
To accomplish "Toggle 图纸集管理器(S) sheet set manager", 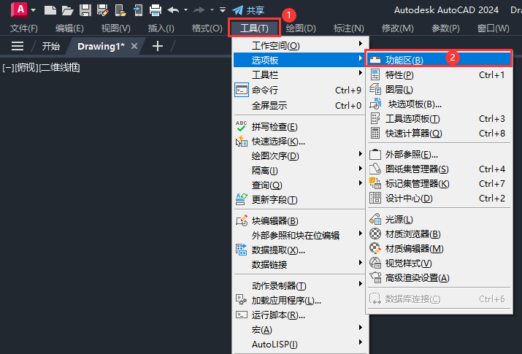I will (439, 169).
